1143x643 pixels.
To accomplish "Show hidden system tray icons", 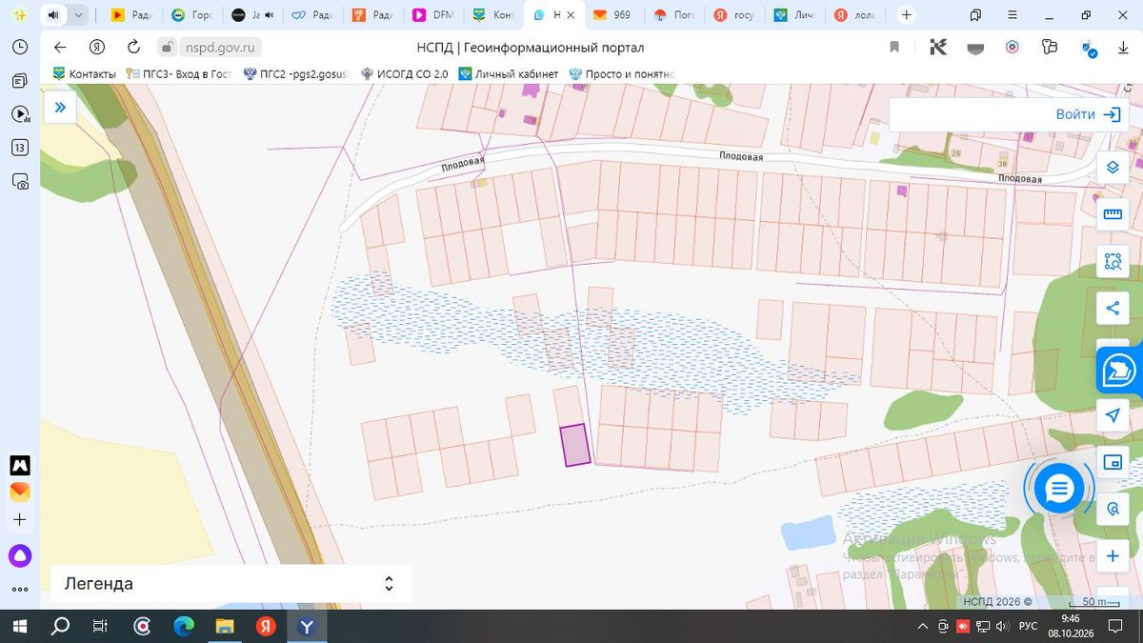I will pyautogui.click(x=922, y=626).
